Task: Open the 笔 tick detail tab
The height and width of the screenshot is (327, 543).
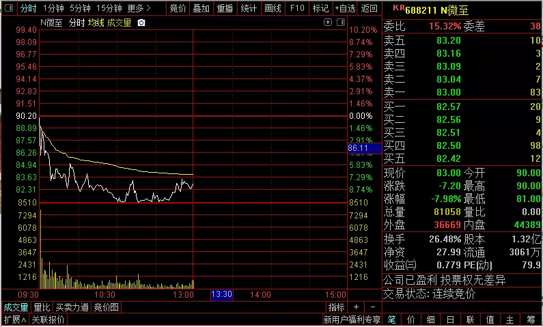Action: click(391, 319)
